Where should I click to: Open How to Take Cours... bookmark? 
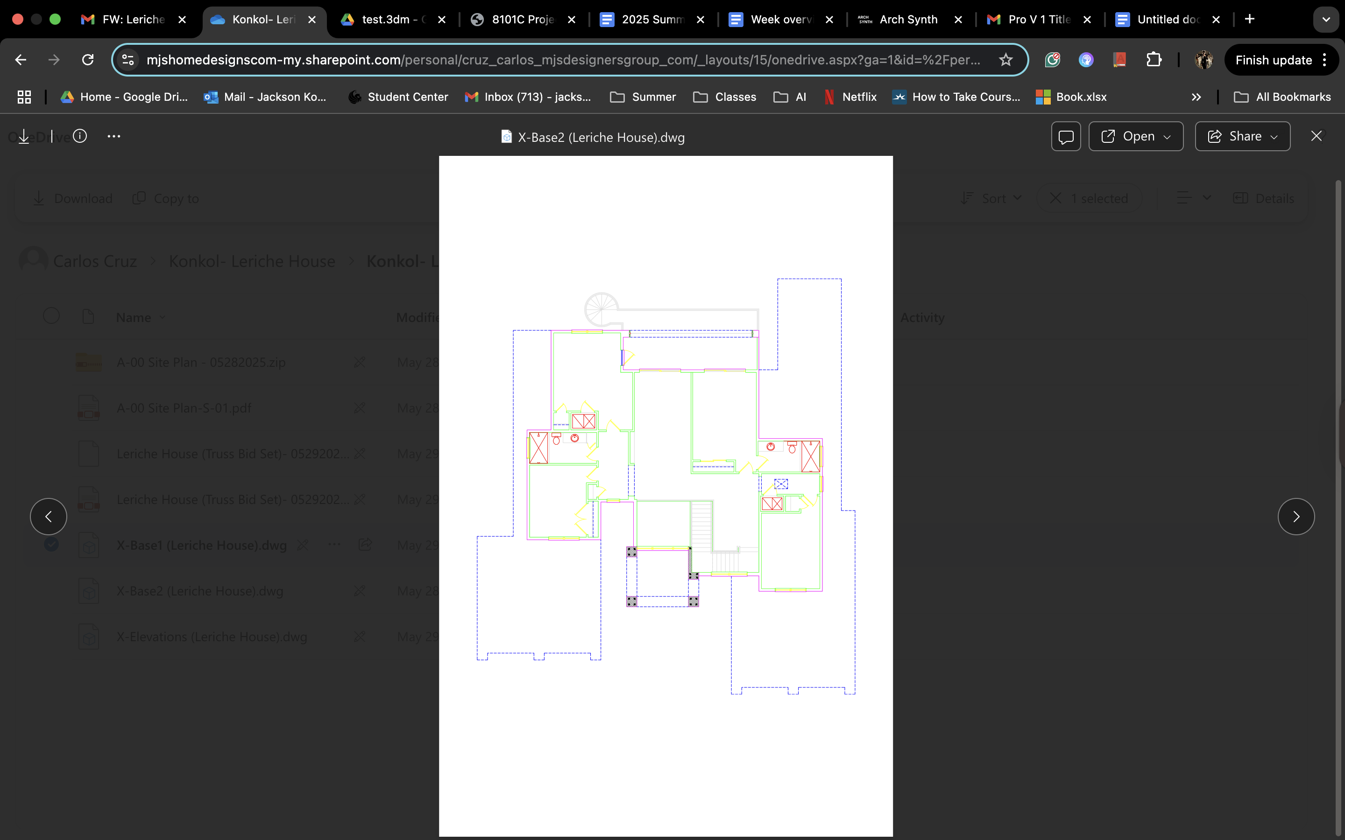pos(956,97)
